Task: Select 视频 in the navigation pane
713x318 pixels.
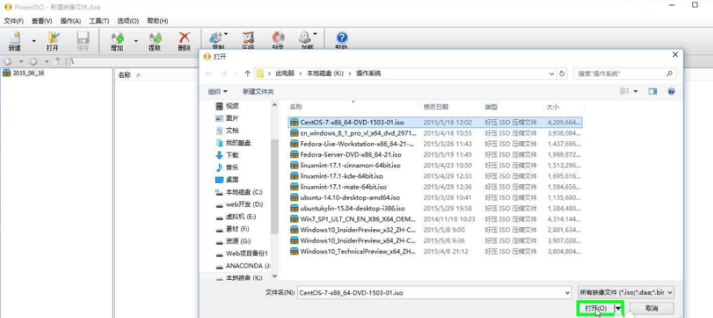Action: click(x=232, y=106)
